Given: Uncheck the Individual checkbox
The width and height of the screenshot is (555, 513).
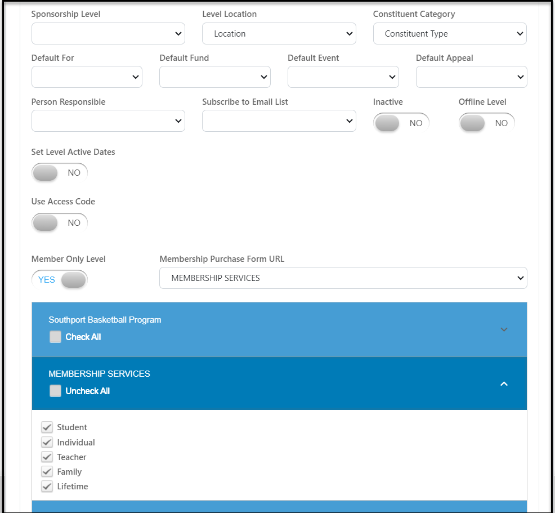Looking at the screenshot, I should (47, 442).
